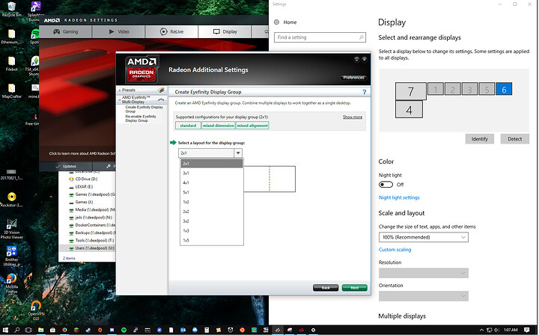Launch OpenVPN GUI desktop shortcut
Image resolution: width=539 pixels, height=335 pixels.
pyautogui.click(x=36, y=310)
